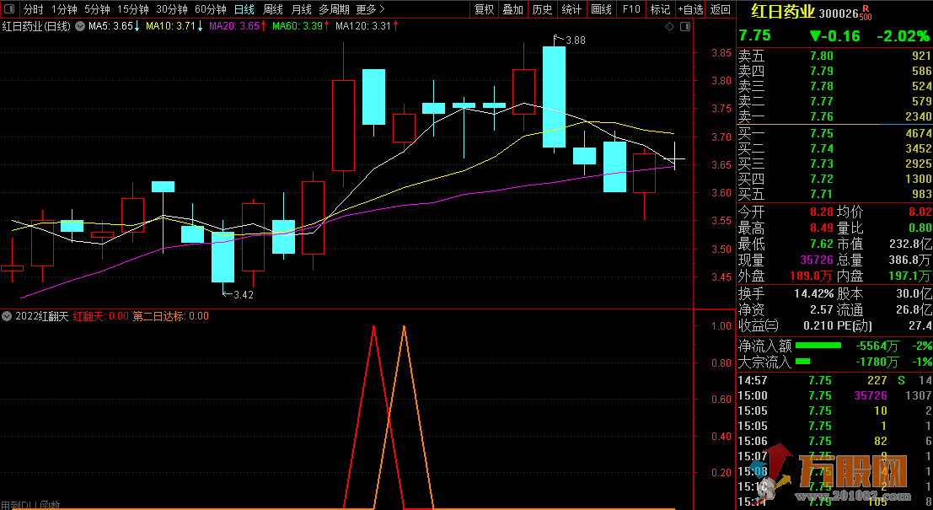The height and width of the screenshot is (510, 933).
Task: Activate the 画线 drawing tools button
Action: point(602,9)
